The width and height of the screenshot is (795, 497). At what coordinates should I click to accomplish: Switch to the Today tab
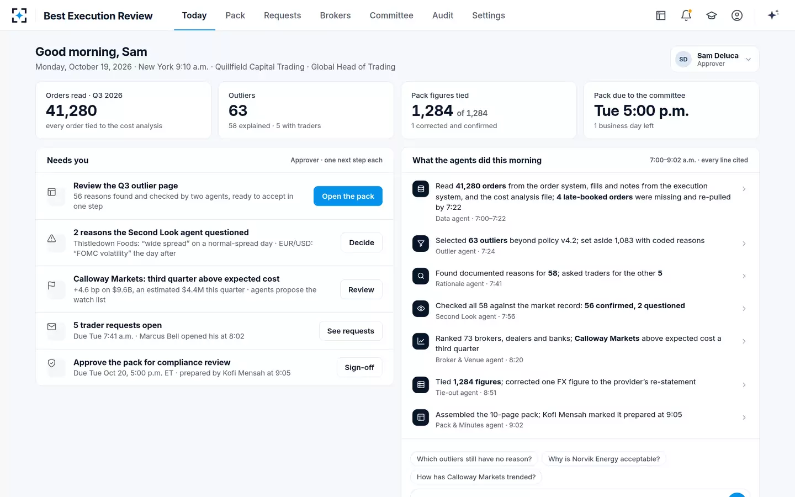(x=194, y=15)
